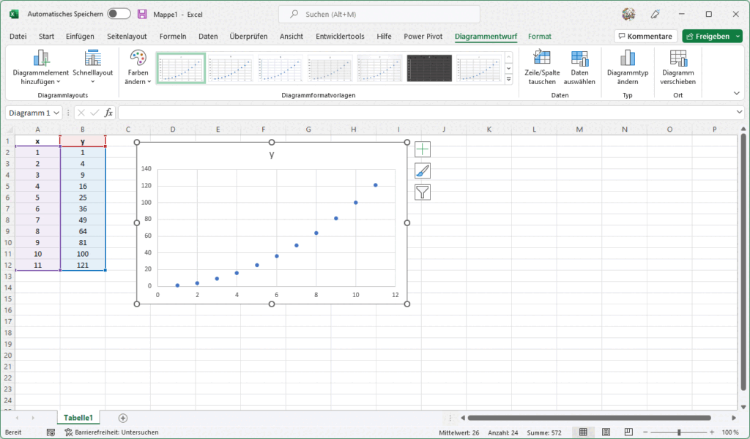Select the dark chart style thumbnail
Screen dimensions: 750x439
pos(429,68)
